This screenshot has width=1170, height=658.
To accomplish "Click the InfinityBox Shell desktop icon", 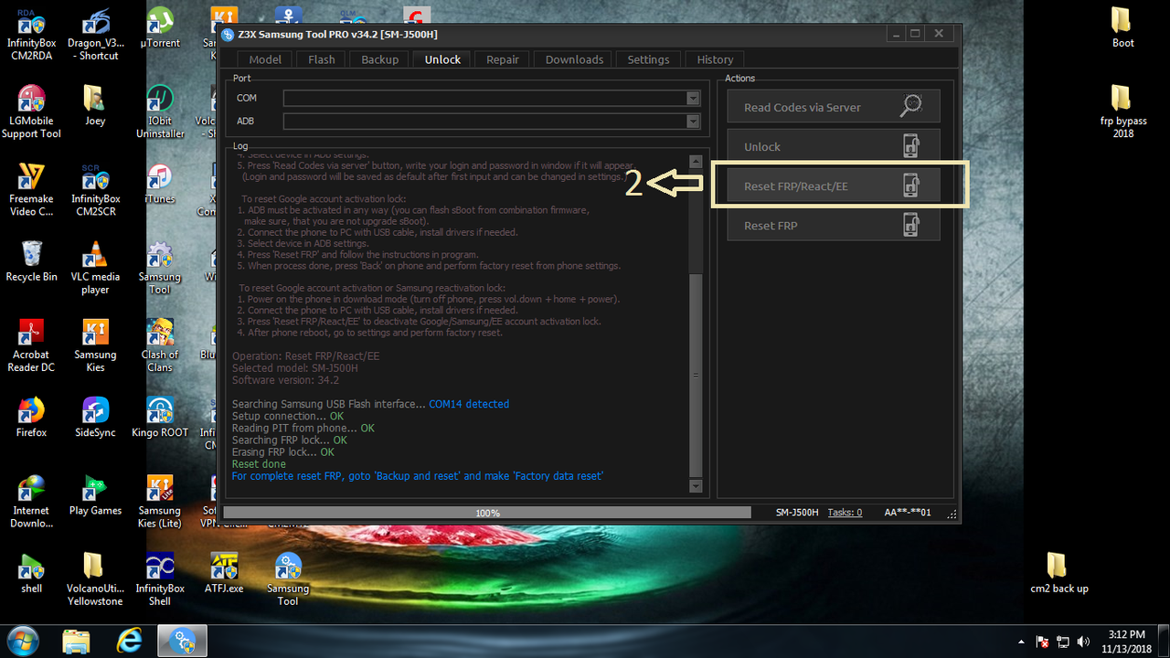I will pyautogui.click(x=160, y=579).
